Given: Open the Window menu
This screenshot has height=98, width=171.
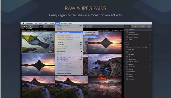Looking at the screenshot, I should 64,23.
